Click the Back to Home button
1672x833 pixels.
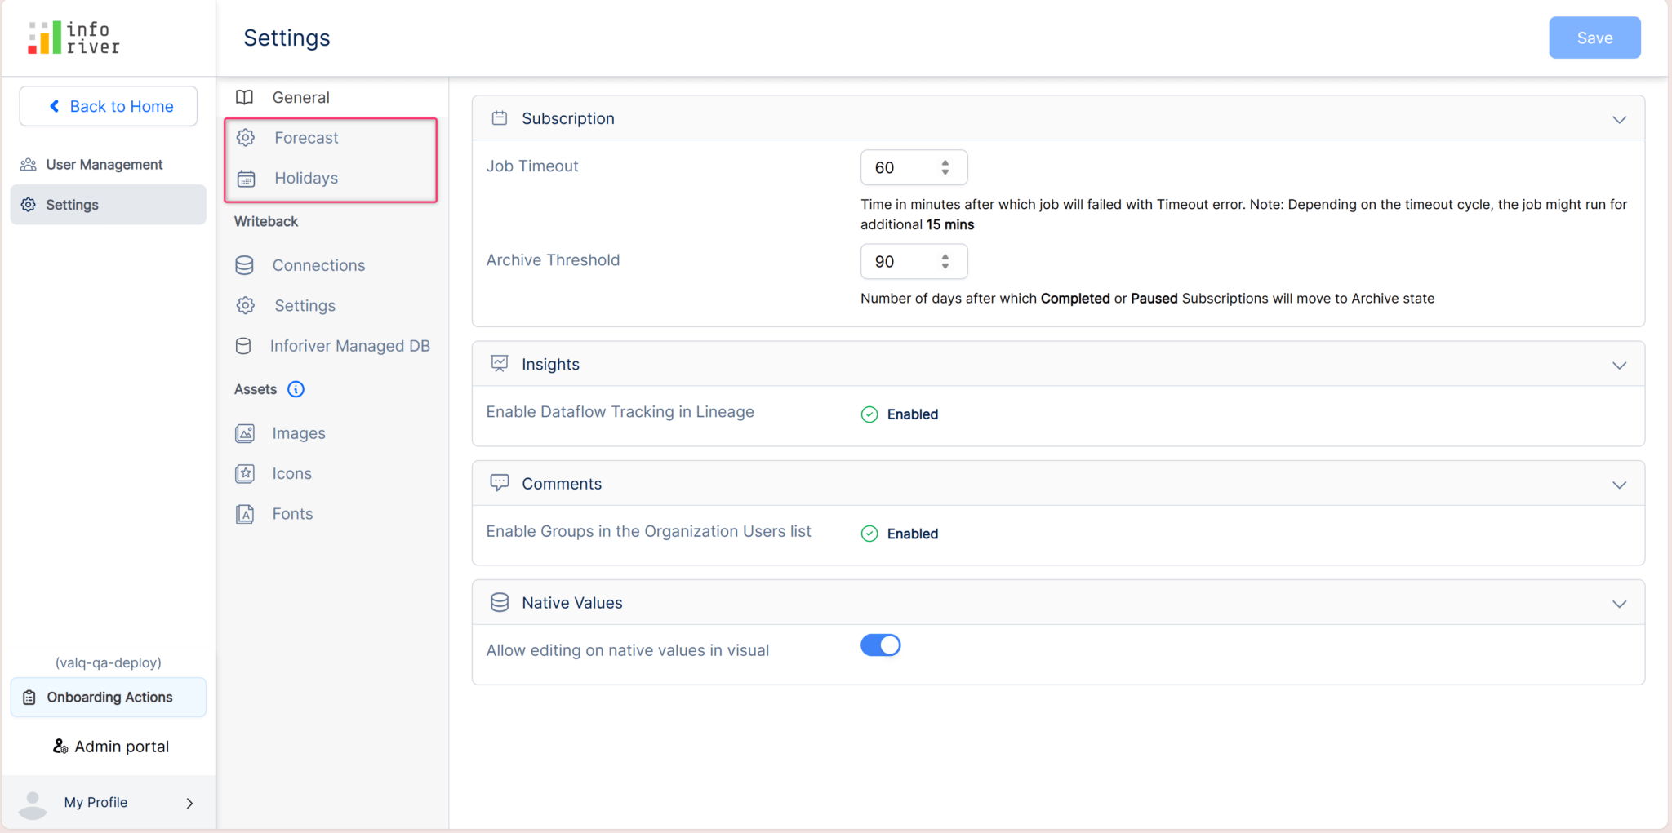pos(108,106)
